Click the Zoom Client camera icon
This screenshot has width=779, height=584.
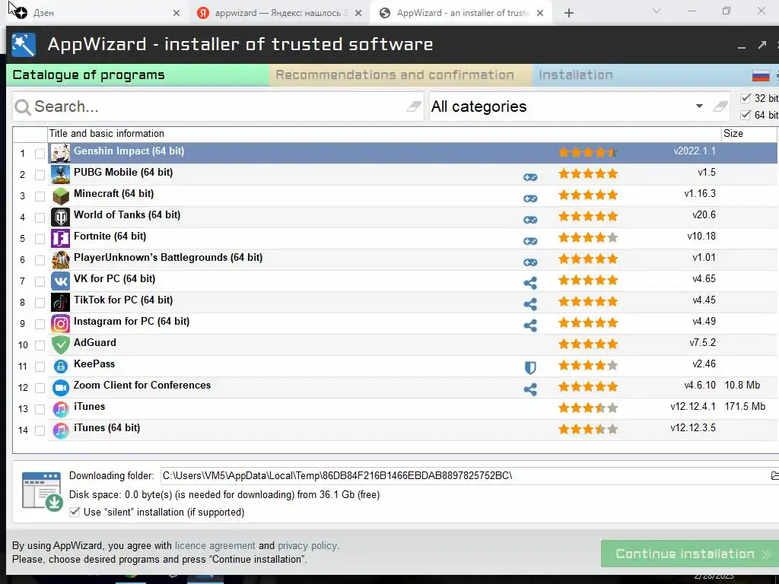61,387
